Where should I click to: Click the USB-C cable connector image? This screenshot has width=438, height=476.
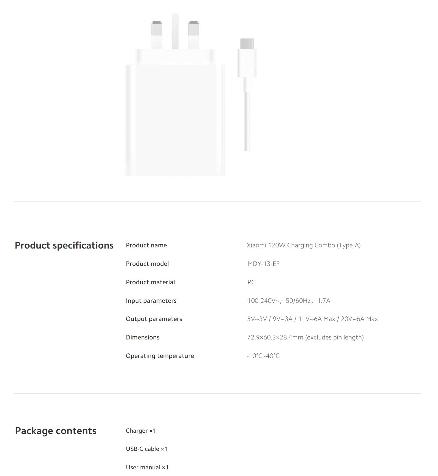pyautogui.click(x=247, y=94)
